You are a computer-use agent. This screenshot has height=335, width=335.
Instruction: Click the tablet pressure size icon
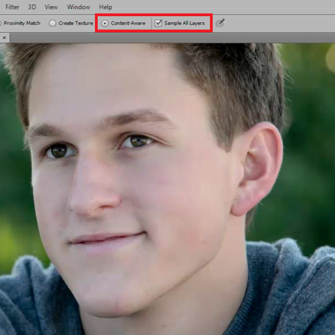[220, 23]
